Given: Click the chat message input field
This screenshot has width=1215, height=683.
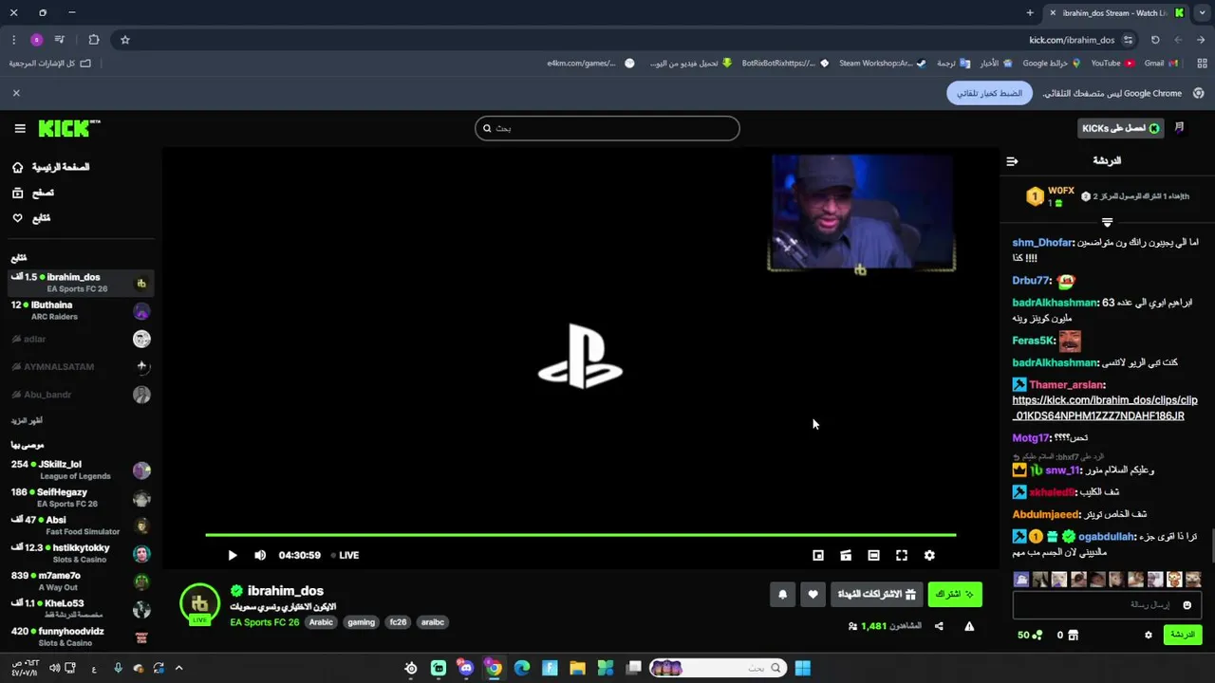Looking at the screenshot, I should [1107, 605].
